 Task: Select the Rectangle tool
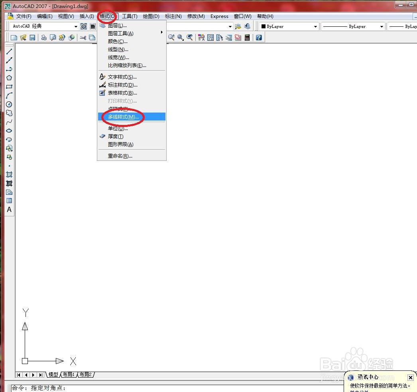click(9, 87)
